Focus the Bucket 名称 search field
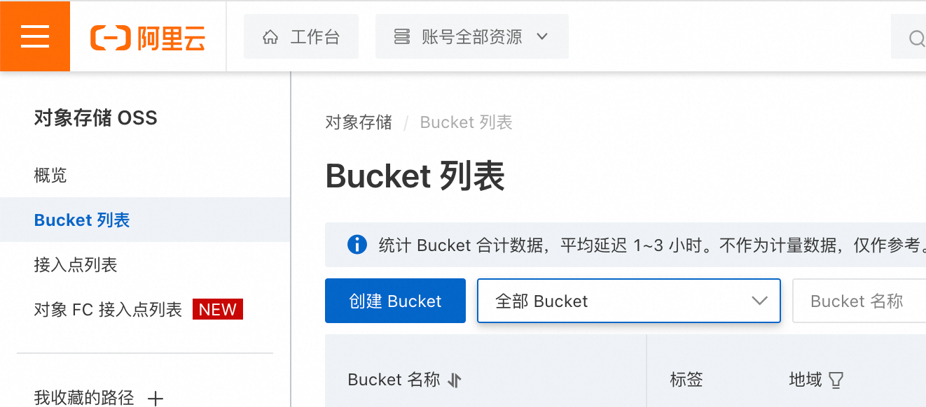 pos(859,301)
